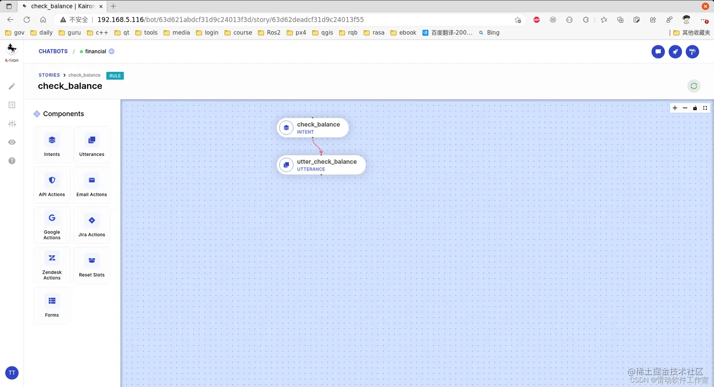Zoom in on the canvas with plus
714x387 pixels.
coord(675,108)
